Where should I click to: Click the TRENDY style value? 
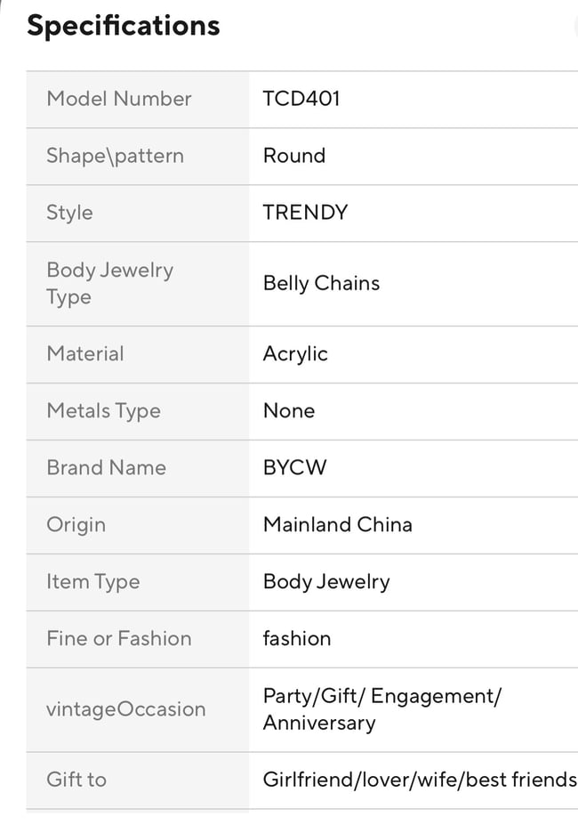(305, 213)
